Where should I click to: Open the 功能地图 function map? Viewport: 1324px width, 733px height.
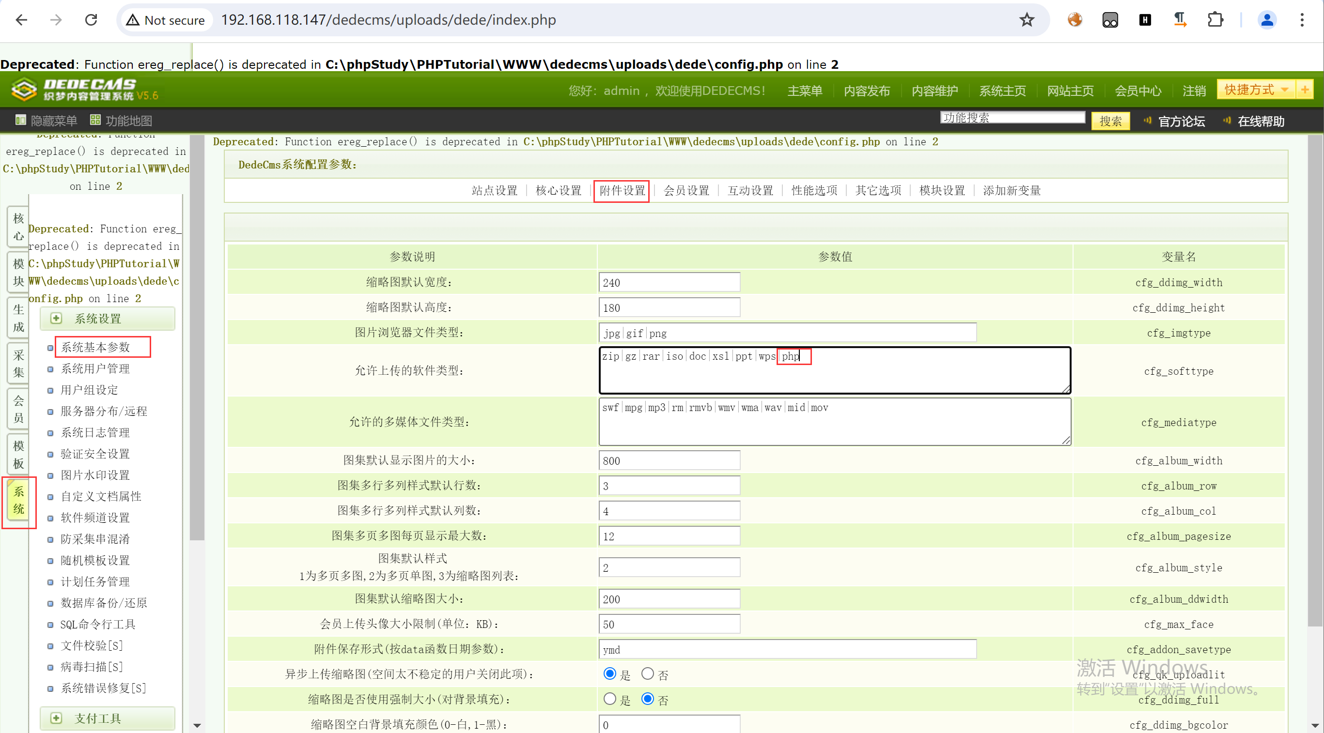122,120
